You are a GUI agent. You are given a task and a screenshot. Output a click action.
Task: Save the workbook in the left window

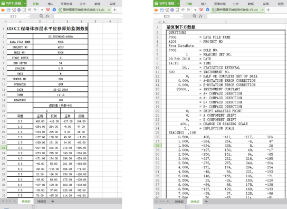coord(8,10)
